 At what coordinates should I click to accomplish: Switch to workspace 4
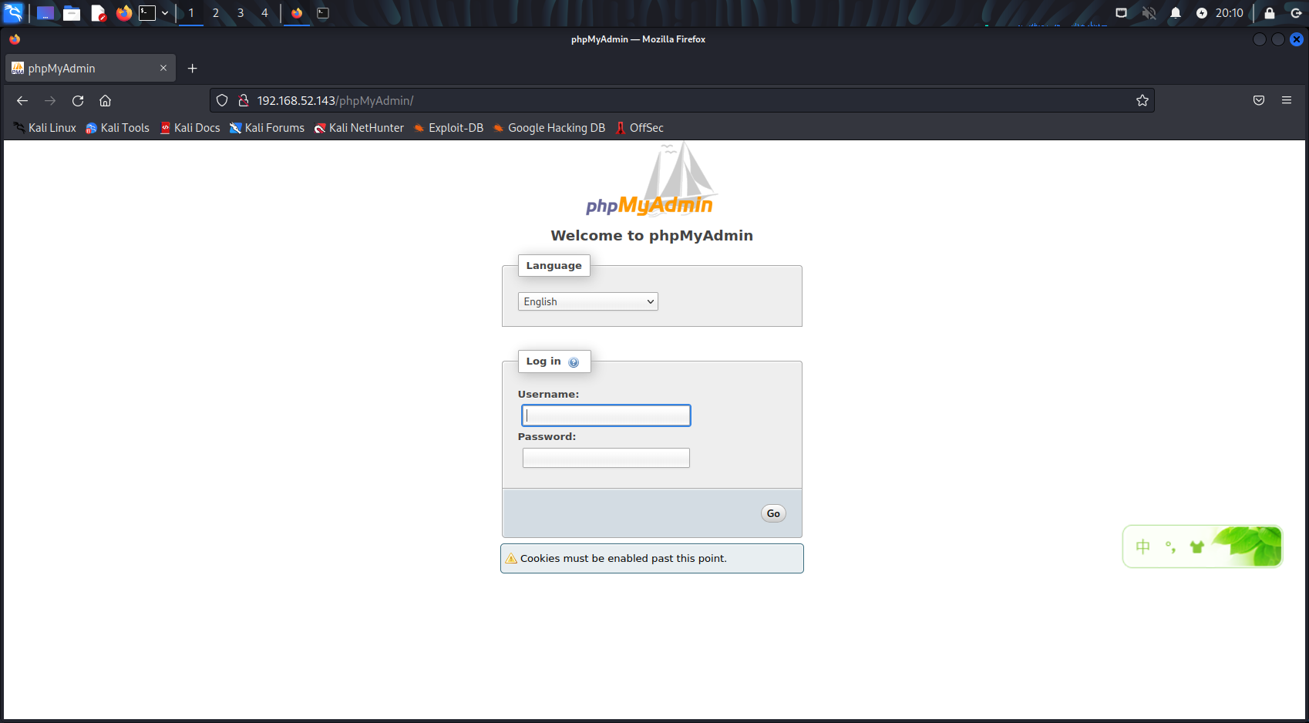[x=264, y=13]
